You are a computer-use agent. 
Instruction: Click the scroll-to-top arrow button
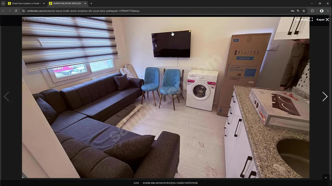(x=326, y=177)
